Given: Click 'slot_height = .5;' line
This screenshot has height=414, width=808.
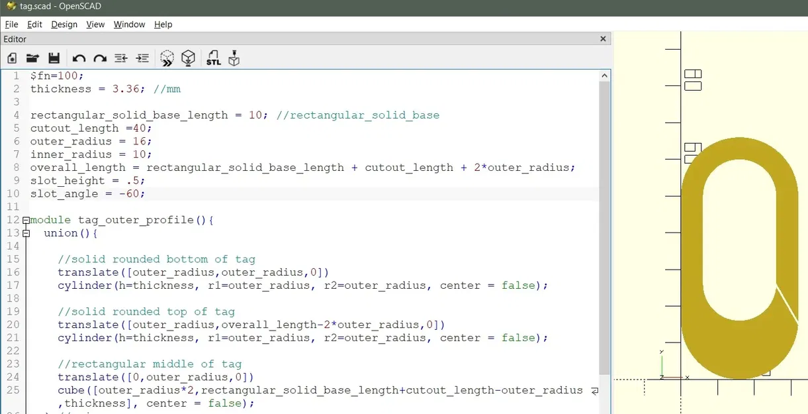Looking at the screenshot, I should (x=87, y=180).
